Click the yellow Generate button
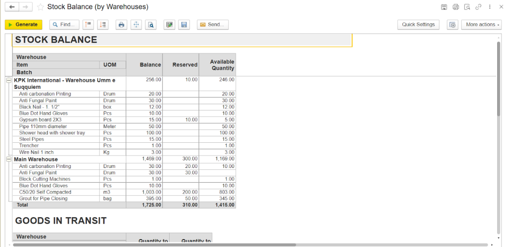505x247 pixels. pos(23,25)
